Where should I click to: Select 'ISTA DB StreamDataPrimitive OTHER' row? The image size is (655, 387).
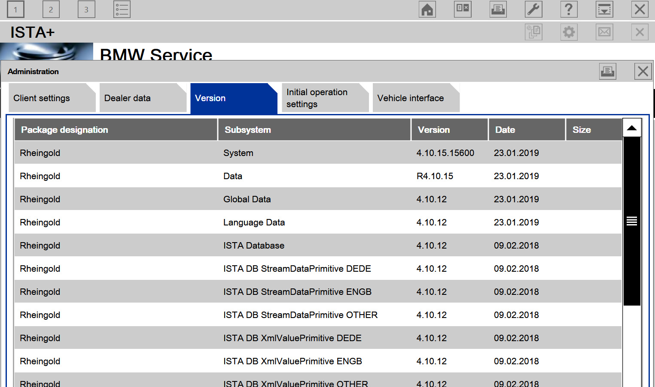pyautogui.click(x=318, y=315)
